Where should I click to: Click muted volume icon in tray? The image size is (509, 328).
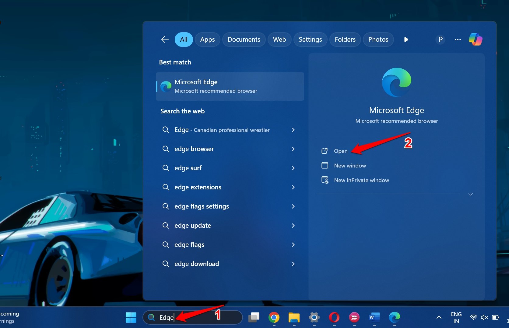484,317
